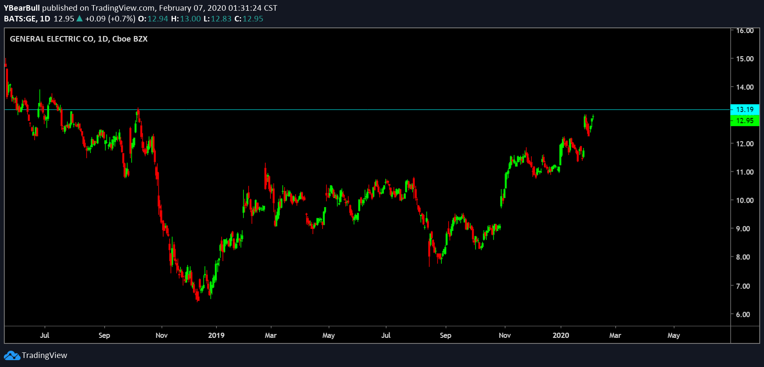Click the first Jul label on time axis
Image resolution: width=764 pixels, height=367 pixels.
click(x=45, y=335)
